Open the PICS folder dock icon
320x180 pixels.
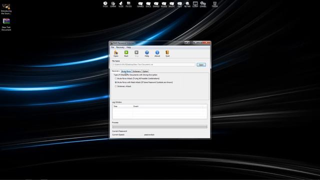pos(179,4)
